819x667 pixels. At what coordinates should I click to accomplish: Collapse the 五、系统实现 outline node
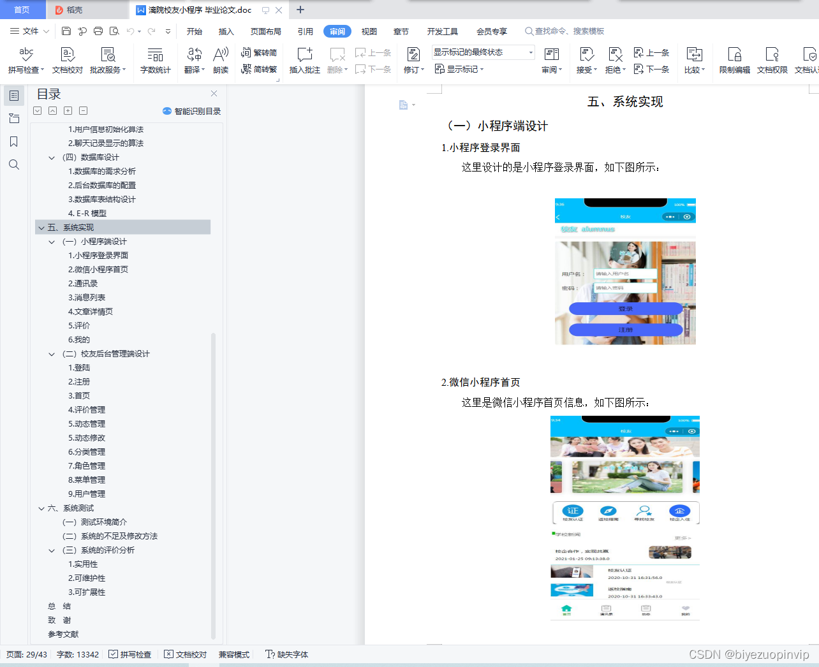point(41,227)
